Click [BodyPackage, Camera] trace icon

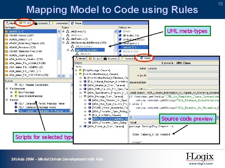pyautogui.click(x=80, y=70)
